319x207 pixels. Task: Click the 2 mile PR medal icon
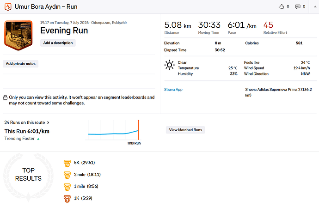coord(67,175)
